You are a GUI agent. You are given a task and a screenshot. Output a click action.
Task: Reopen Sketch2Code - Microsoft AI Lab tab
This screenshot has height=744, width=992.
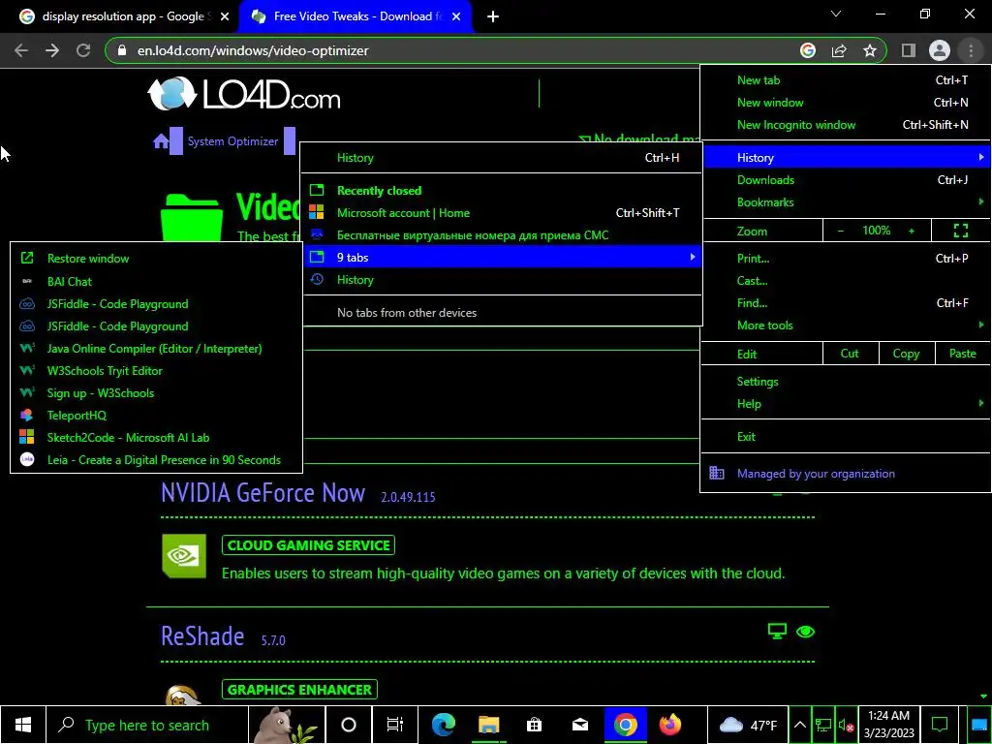click(x=156, y=438)
